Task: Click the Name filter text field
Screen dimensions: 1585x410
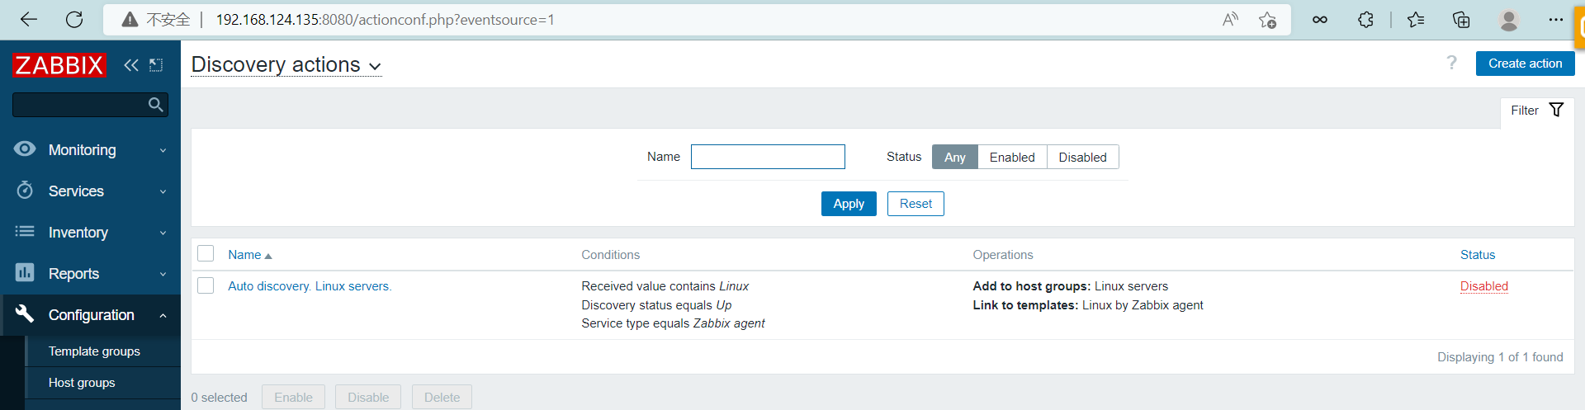Action: tap(767, 157)
